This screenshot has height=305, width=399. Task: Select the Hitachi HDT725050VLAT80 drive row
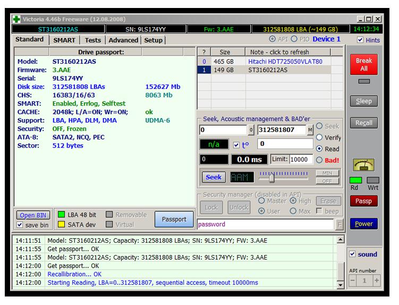(265, 61)
